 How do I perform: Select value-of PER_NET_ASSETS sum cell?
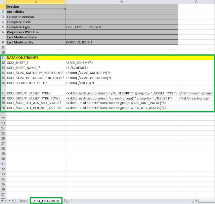(x=122, y=108)
